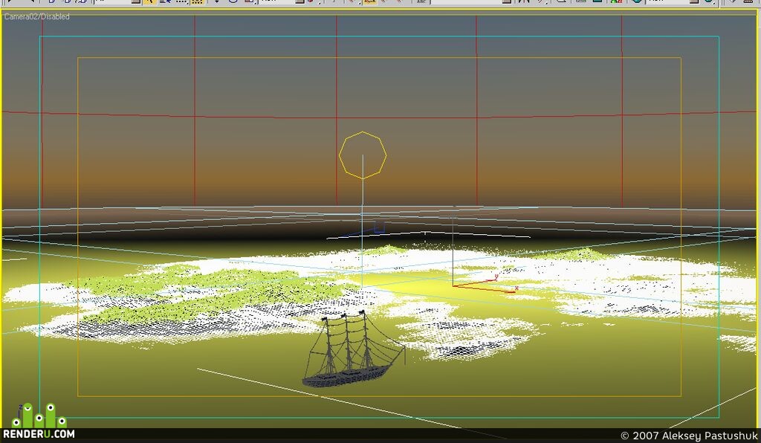Expand the render type dropdown near teapot
761x443 pixels.
[694, 2]
